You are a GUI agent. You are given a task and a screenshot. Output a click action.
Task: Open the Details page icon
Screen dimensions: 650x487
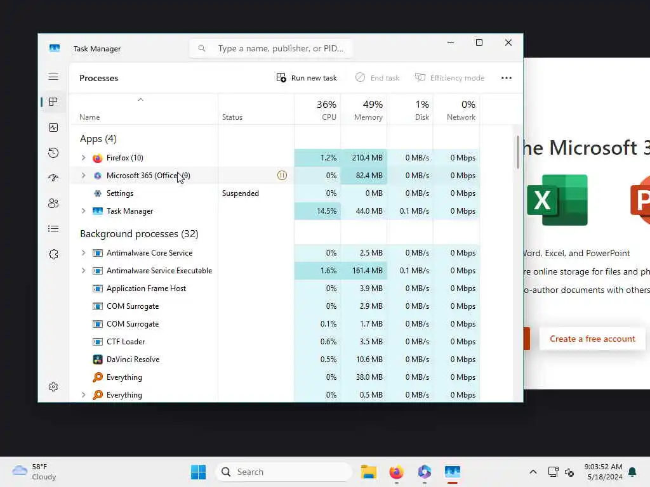coord(53,228)
